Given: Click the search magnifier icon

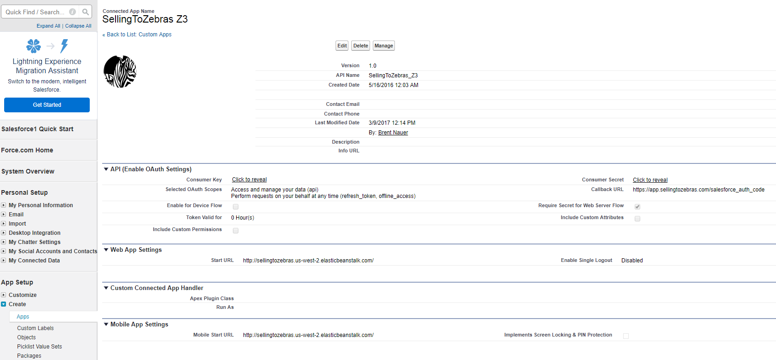Looking at the screenshot, I should pyautogui.click(x=86, y=12).
